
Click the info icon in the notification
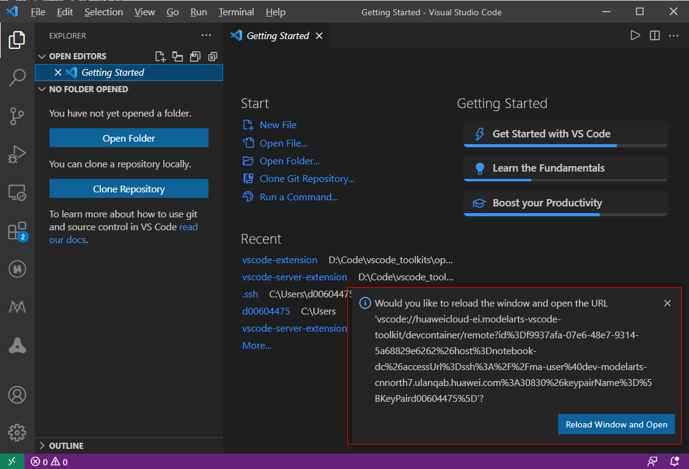click(x=365, y=303)
